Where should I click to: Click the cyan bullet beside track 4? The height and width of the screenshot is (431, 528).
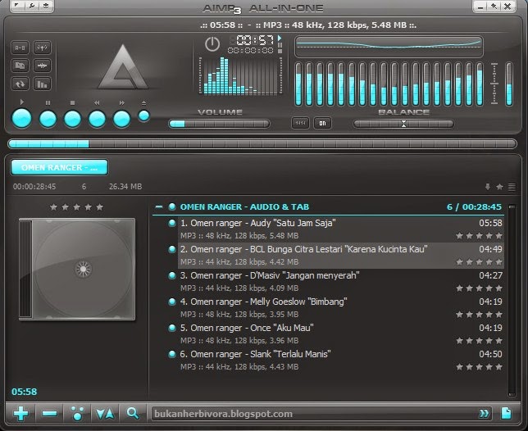(x=172, y=302)
